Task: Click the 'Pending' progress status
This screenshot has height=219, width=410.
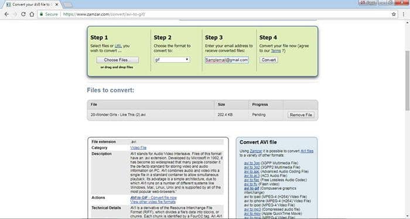Action: tap(259, 115)
